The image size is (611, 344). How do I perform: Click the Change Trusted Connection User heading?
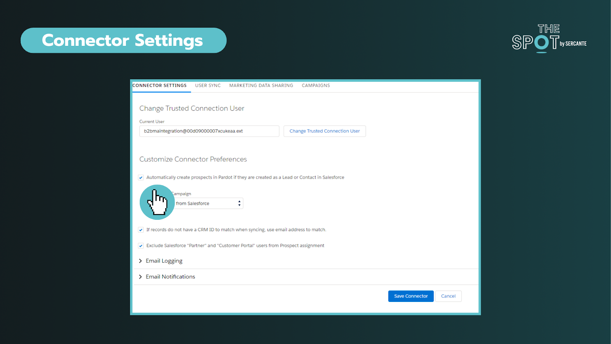point(192,109)
